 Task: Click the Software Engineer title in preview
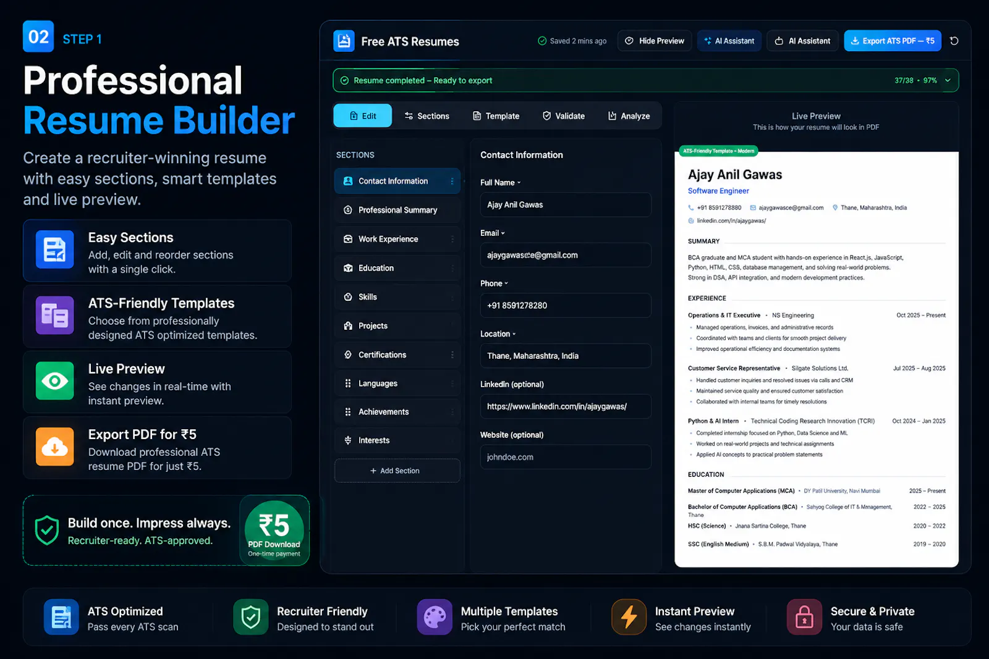718,191
